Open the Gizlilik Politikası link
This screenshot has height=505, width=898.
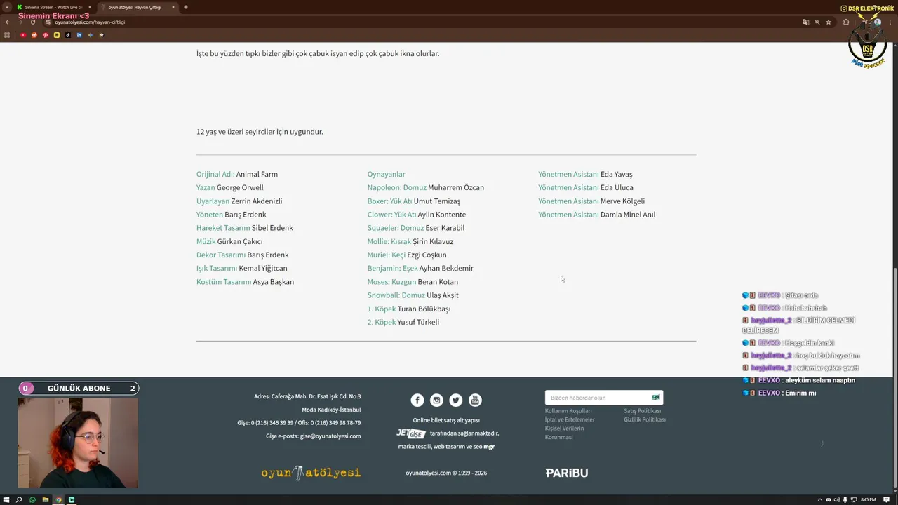click(x=645, y=419)
